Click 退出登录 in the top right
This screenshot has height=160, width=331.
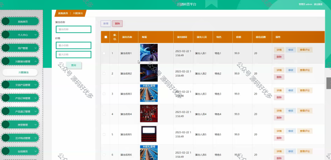[318, 4]
